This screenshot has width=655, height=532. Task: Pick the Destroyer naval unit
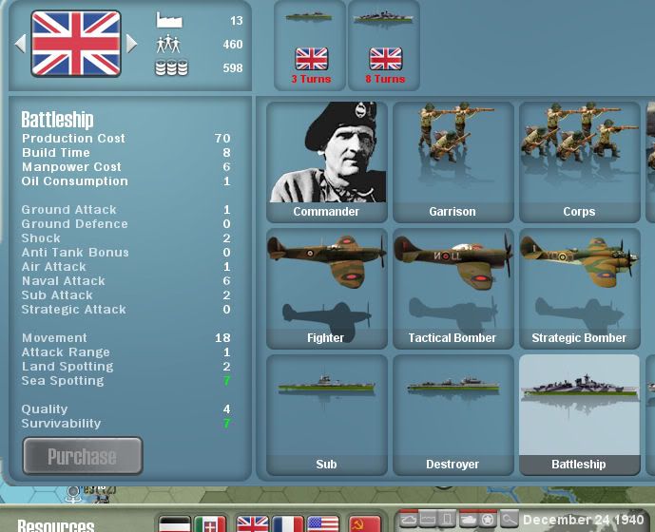tap(453, 414)
